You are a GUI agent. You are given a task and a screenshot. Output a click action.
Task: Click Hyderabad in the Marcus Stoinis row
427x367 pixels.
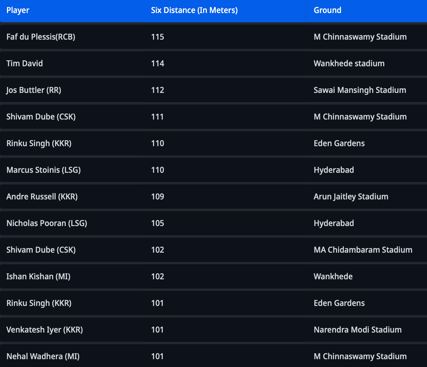pos(334,170)
